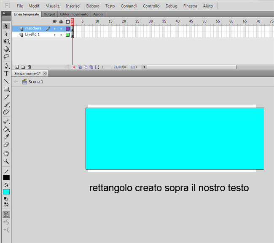The width and height of the screenshot is (274, 243).
Task: Select the Eyedropper tool
Action: [6, 137]
